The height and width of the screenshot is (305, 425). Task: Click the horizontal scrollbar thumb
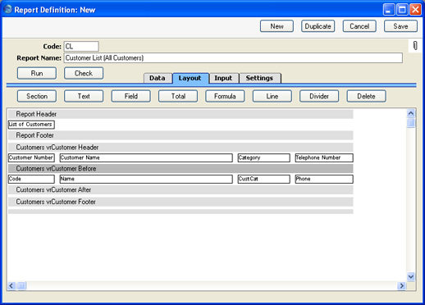coord(21,286)
